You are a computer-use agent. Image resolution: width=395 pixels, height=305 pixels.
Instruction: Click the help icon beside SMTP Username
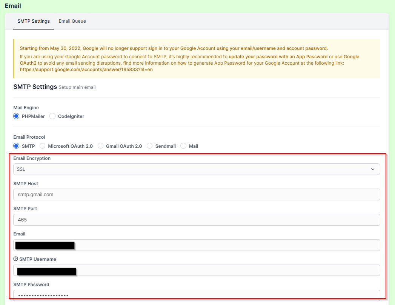point(16,259)
